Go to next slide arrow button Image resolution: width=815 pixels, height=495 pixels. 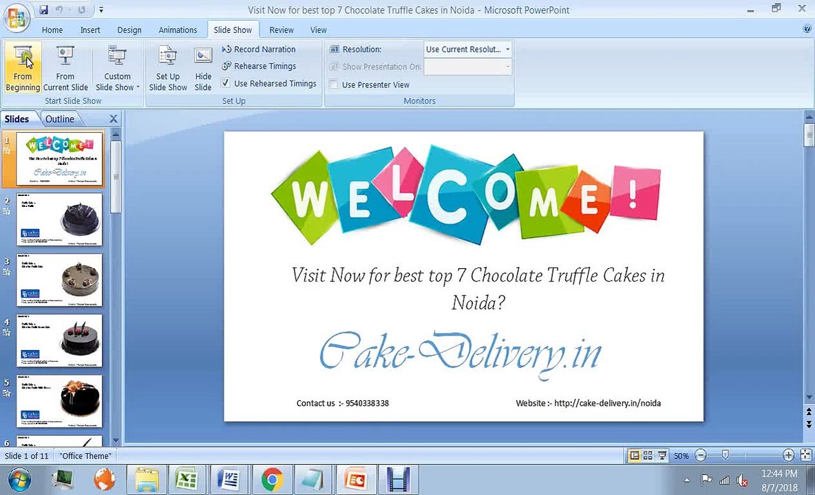(x=809, y=424)
